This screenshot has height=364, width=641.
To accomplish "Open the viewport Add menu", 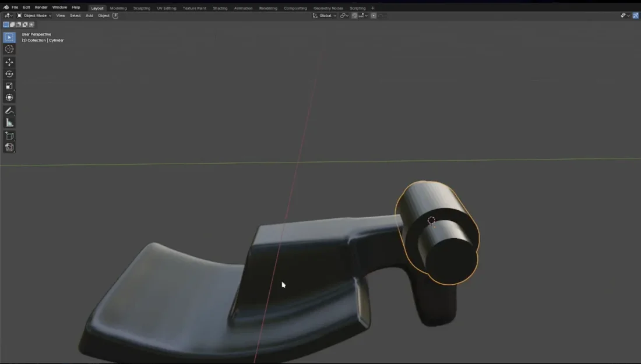I will click(89, 16).
